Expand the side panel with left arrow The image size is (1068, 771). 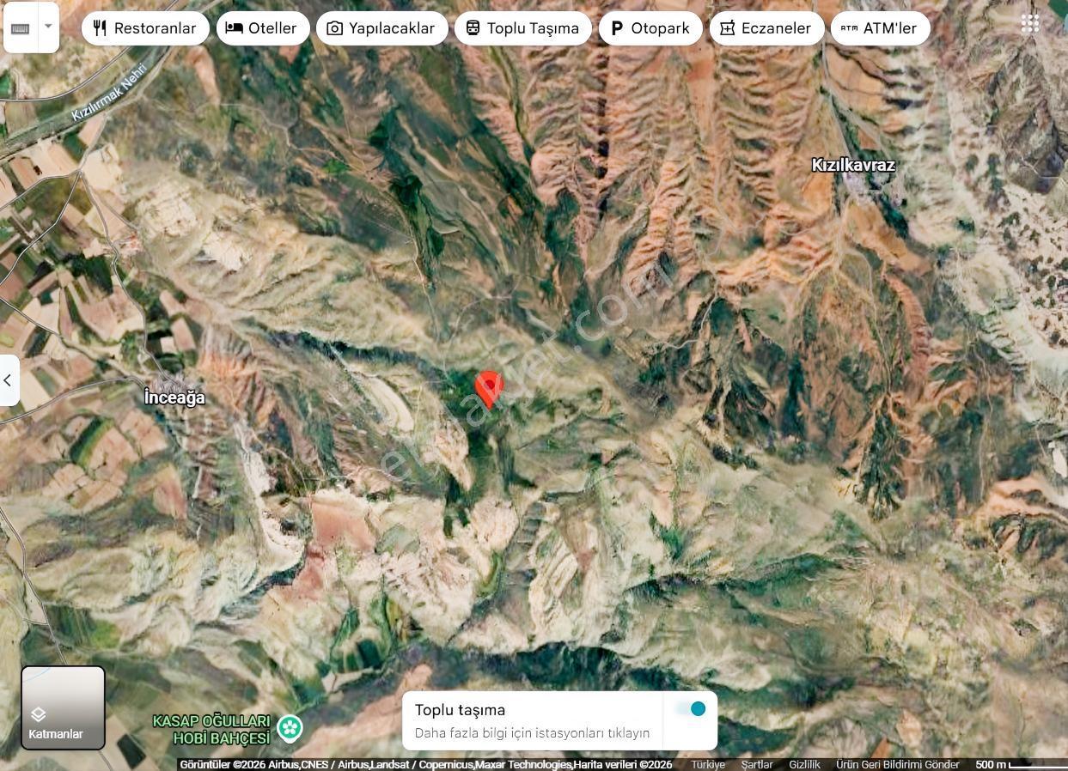tap(9, 380)
